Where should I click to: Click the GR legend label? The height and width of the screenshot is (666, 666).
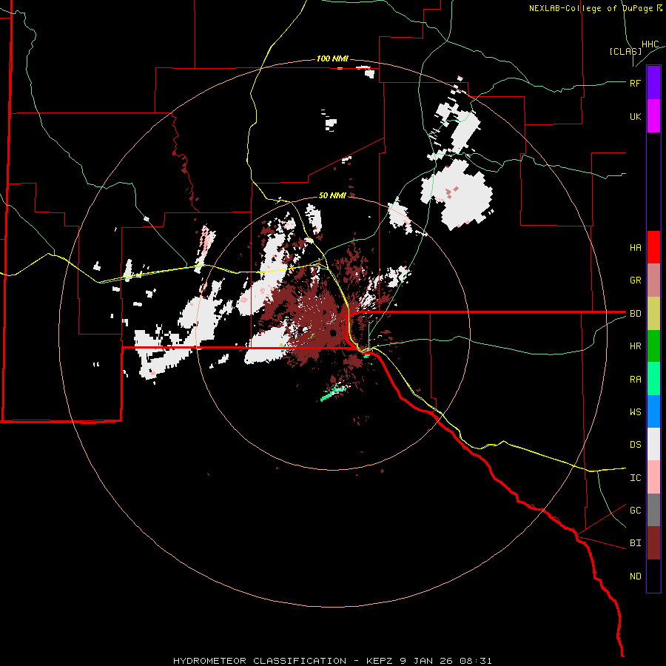635,280
